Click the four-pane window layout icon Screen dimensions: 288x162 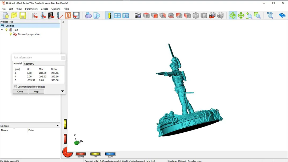[117, 15]
